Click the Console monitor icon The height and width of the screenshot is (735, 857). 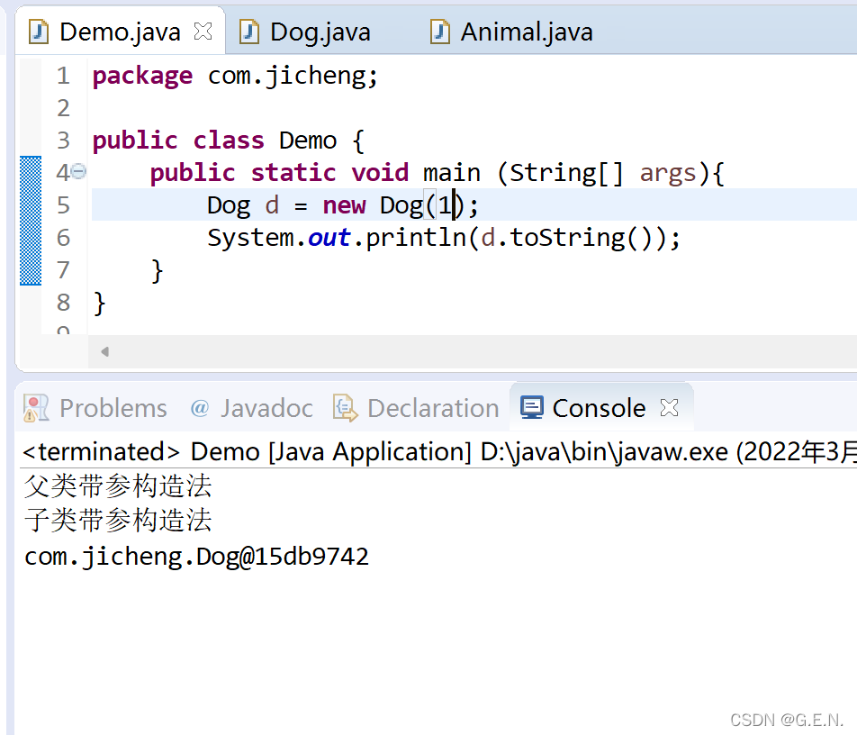532,408
